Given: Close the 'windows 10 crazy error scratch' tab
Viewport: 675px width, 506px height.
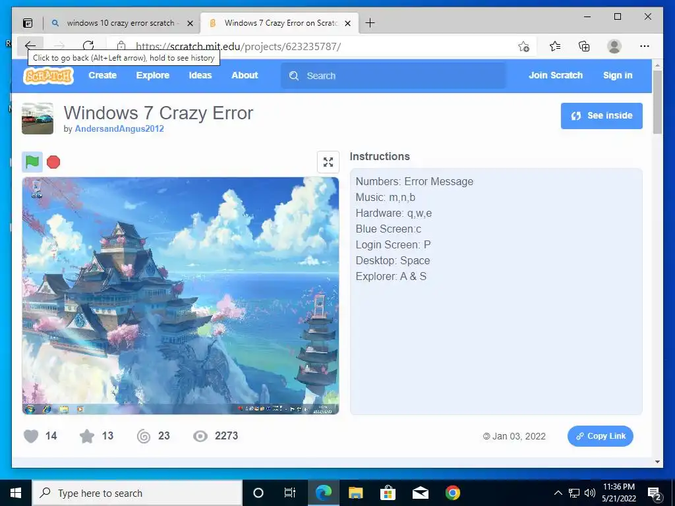Looking at the screenshot, I should (x=190, y=23).
